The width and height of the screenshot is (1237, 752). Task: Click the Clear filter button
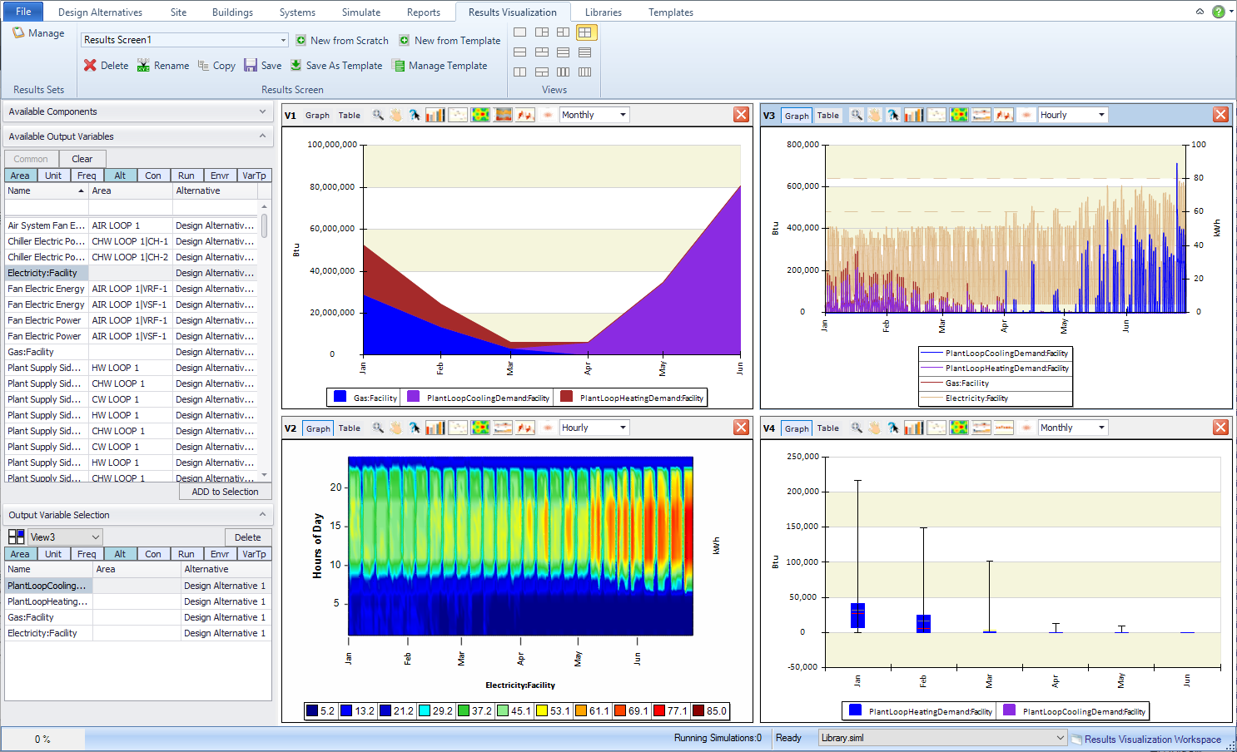pyautogui.click(x=82, y=159)
